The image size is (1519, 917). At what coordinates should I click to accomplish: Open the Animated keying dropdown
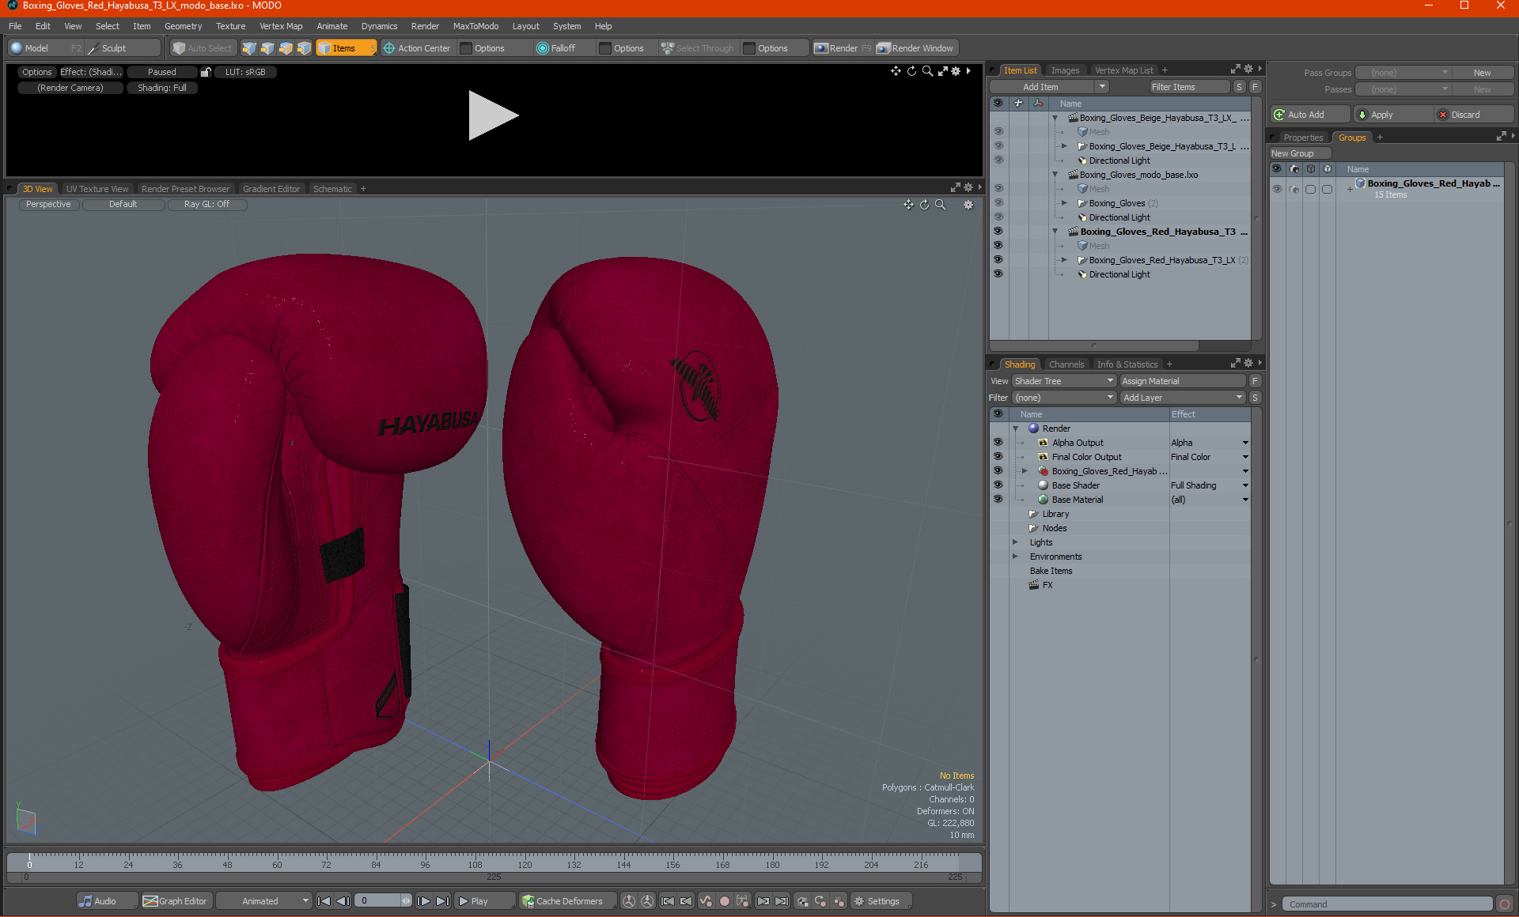(x=264, y=901)
